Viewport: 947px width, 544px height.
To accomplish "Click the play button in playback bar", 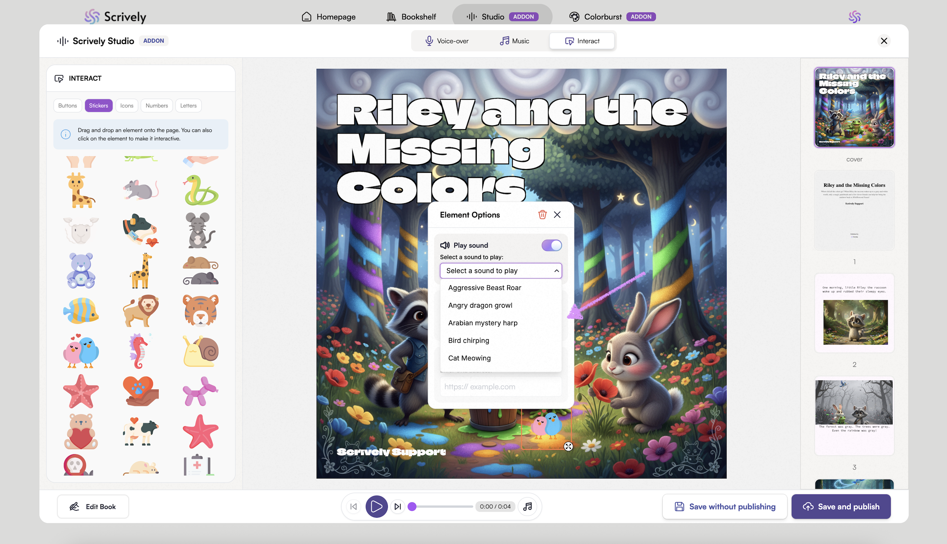I will coord(376,507).
